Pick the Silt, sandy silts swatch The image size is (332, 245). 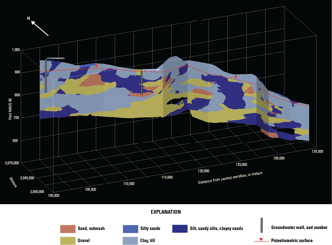pyautogui.click(x=180, y=229)
